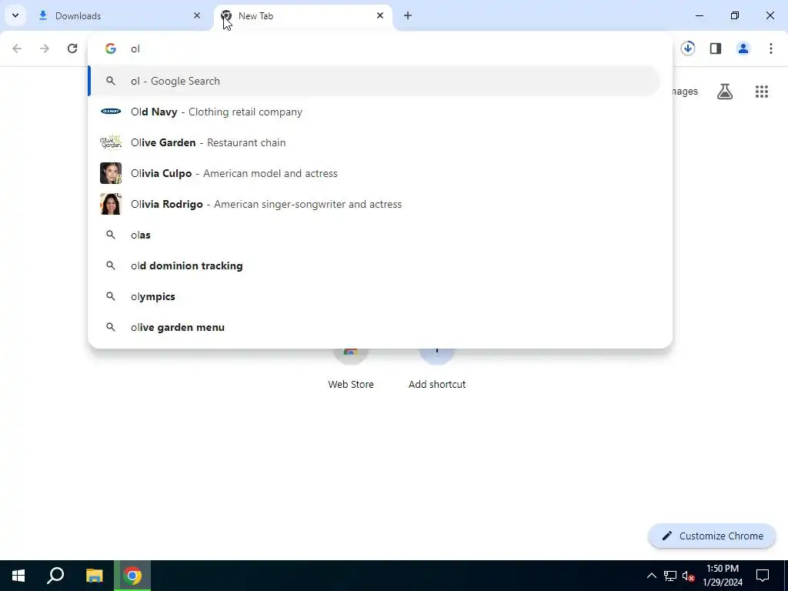Screen dimensions: 788x591
Task: Open the notification center icon
Action: click(x=763, y=576)
